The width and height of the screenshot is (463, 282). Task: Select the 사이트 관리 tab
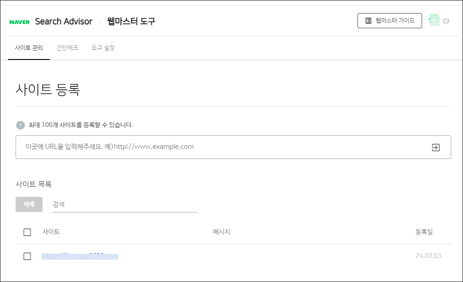click(x=29, y=48)
